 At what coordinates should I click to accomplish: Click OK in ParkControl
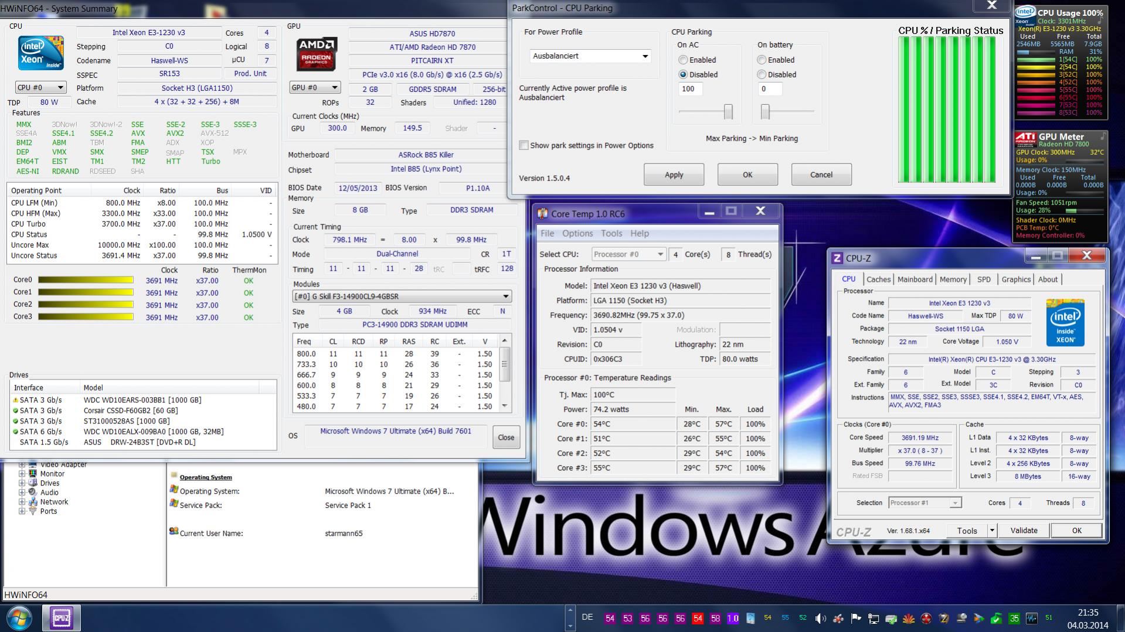tap(747, 175)
